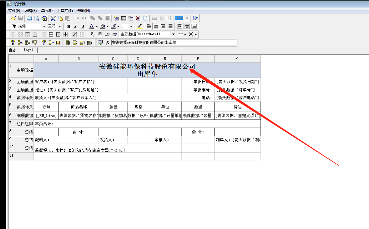Viewport: 369px width, 229px height.
Task: Click the table grid icon in top toolbar
Action: 124,18
